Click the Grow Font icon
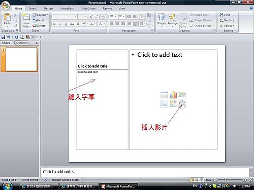 click(91, 17)
